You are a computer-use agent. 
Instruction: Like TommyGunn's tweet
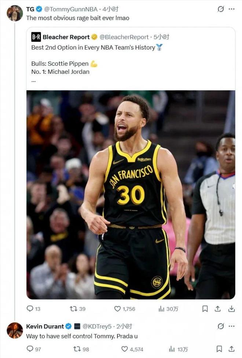point(118,309)
